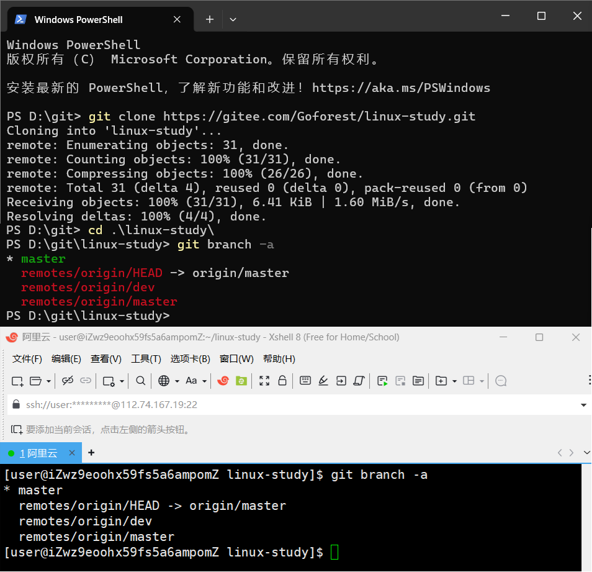Viewport: 592px width, 572px height.
Task: Click the globe encoding icon in Xshell
Action: click(x=163, y=381)
